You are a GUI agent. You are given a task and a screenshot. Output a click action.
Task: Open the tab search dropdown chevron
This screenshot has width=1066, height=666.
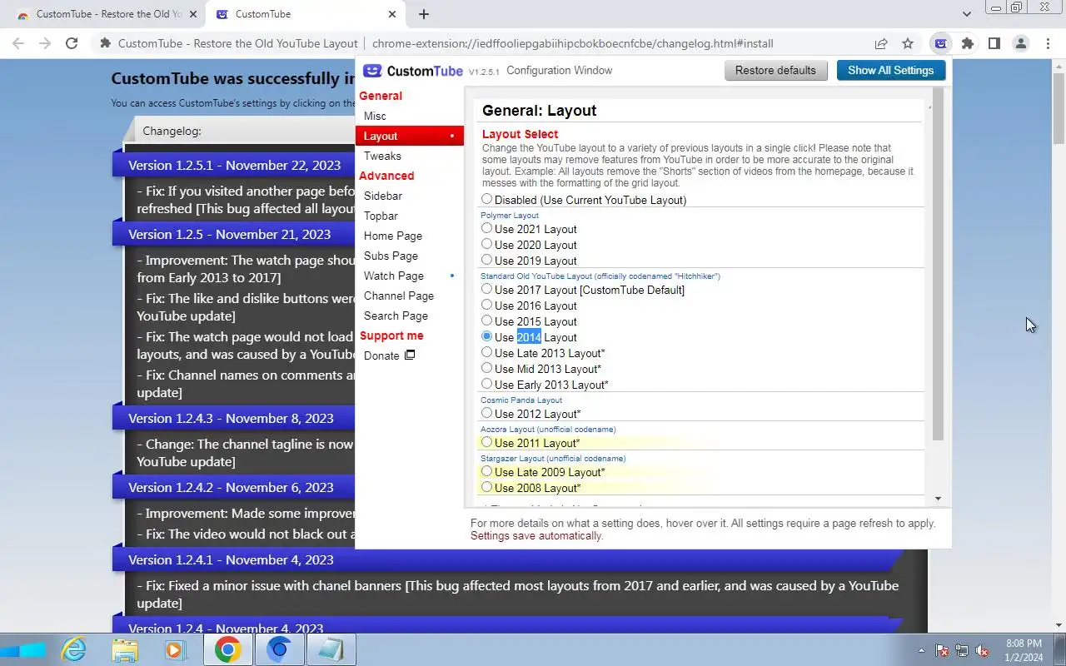point(966,14)
